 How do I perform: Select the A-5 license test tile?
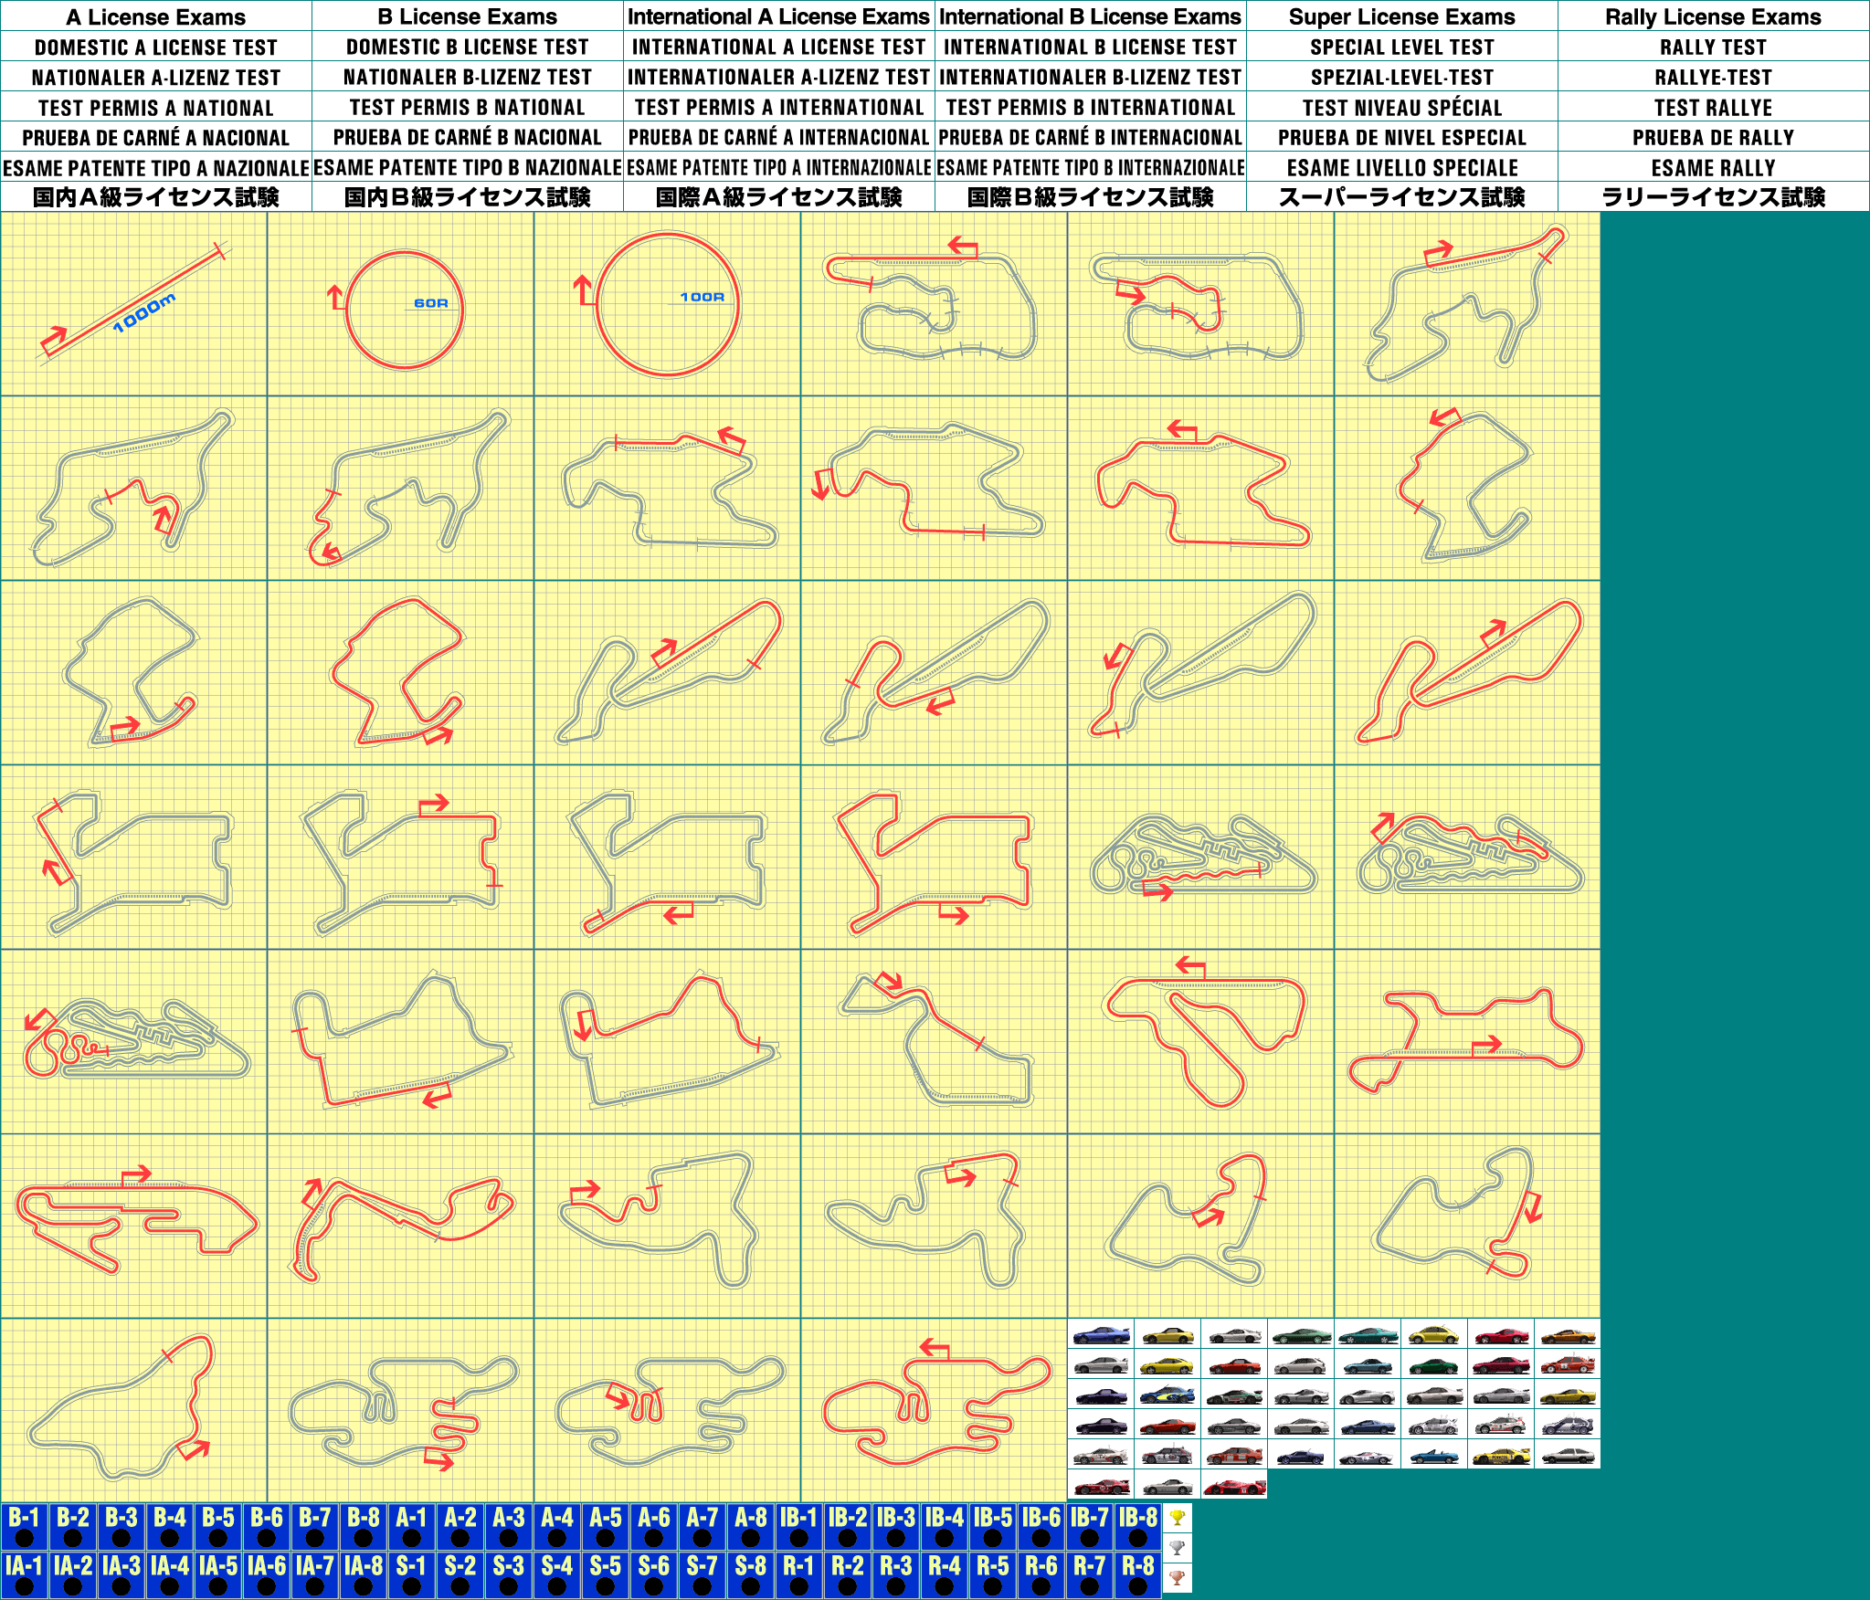click(605, 1527)
